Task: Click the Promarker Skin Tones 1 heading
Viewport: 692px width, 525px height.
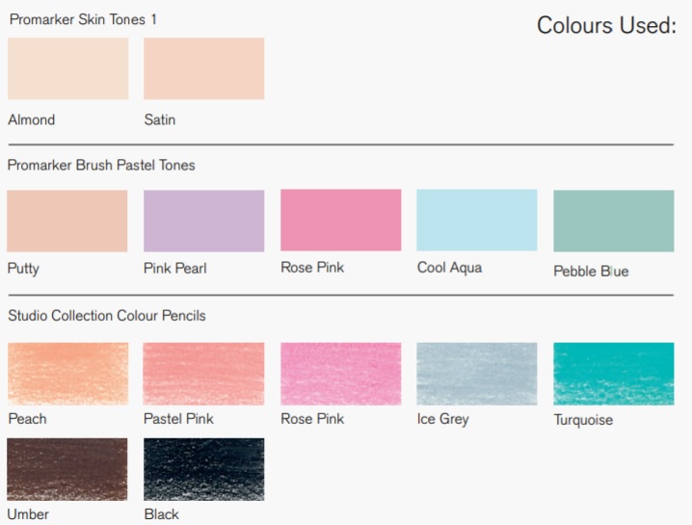Action: (x=83, y=19)
